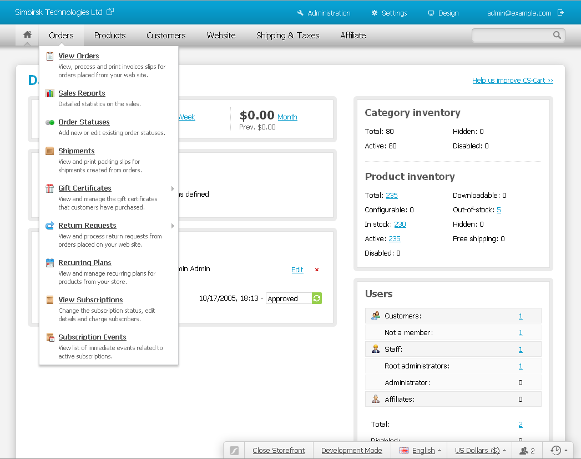
Task: Apply the Approved status with green refresh button
Action: (317, 298)
